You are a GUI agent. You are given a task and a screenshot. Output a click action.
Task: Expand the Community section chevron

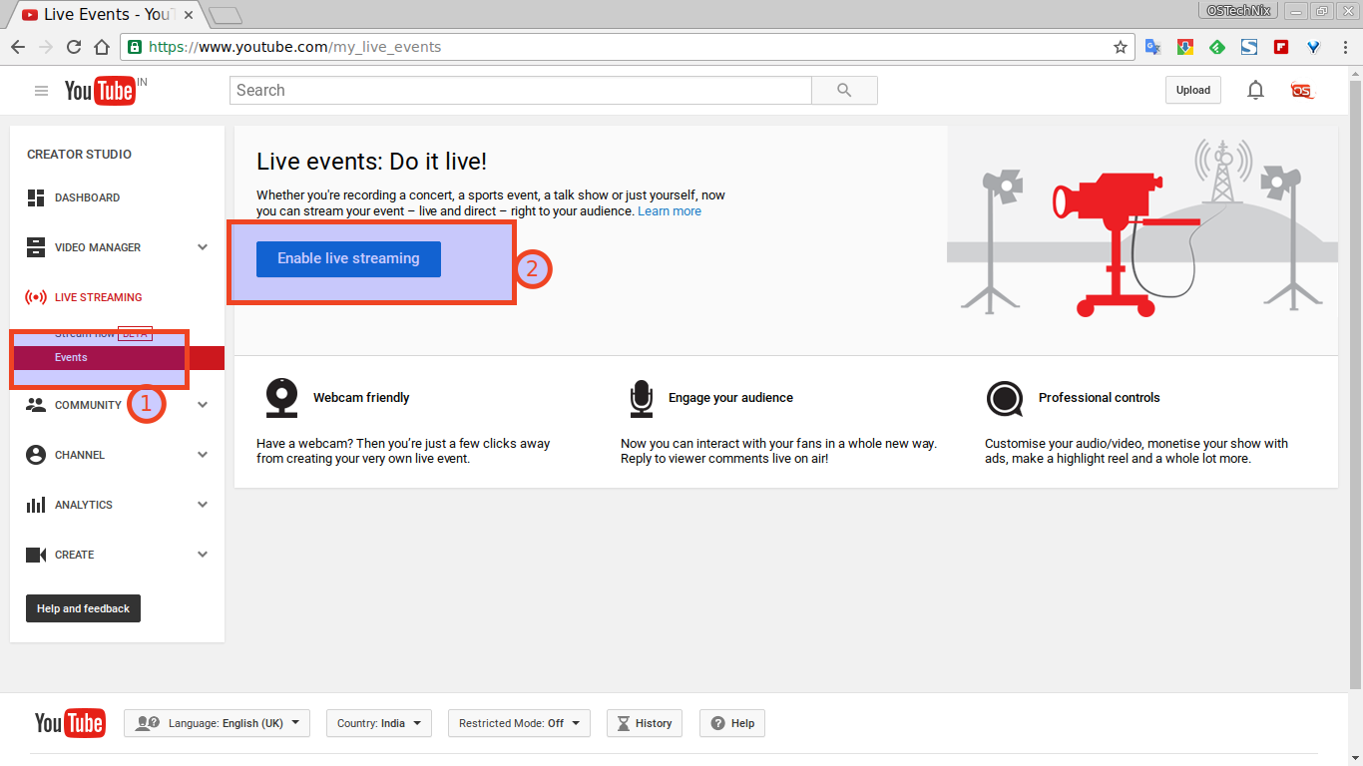pos(203,405)
